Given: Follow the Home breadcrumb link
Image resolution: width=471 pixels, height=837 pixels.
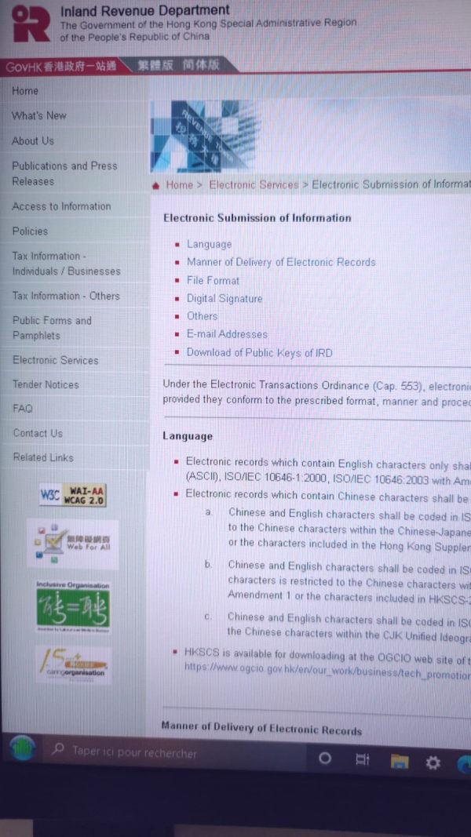Looking at the screenshot, I should pyautogui.click(x=180, y=185).
